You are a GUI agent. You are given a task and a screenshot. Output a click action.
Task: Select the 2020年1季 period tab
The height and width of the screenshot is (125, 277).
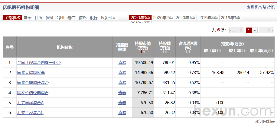(185, 18)
